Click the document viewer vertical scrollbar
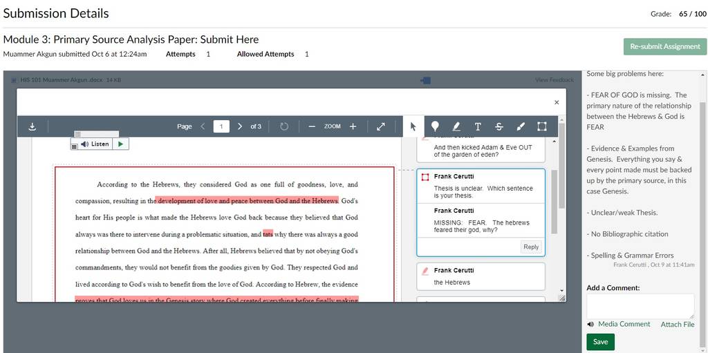Screen dimensions: 708x353 (561, 166)
